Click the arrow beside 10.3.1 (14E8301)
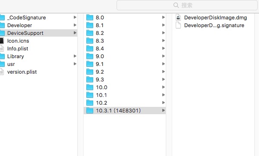The width and height of the screenshot is (259, 156). [x=164, y=110]
